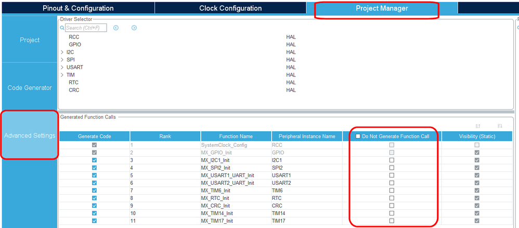Toggle the header Do Not Generate Function Call checkbox
Screen dimensions: 519x228
click(x=358, y=136)
